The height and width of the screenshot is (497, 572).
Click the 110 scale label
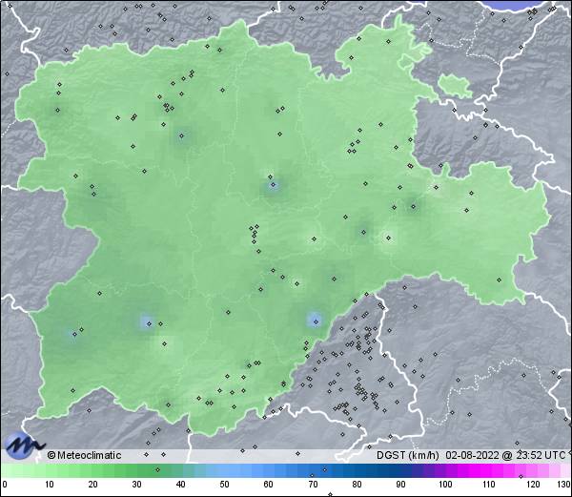click(489, 485)
